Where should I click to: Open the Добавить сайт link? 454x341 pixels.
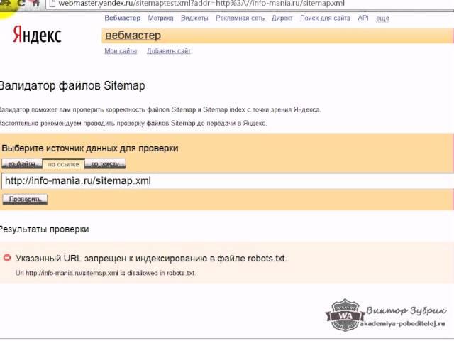[169, 51]
